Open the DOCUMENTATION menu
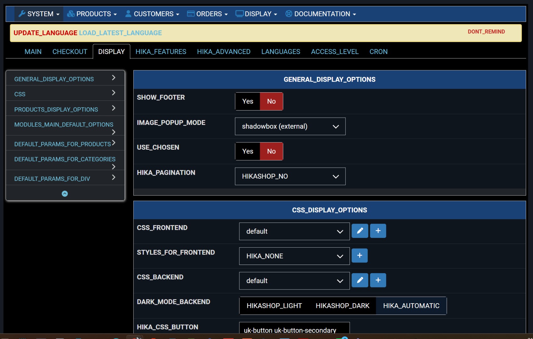This screenshot has width=533, height=339. tap(321, 14)
